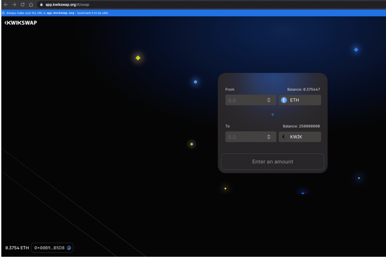Increase the To amount with up stepper

point(269,135)
